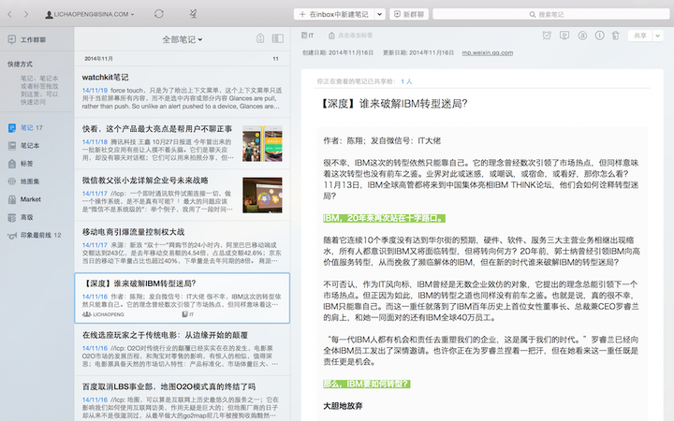Open Market in sidebar
Image resolution: width=674 pixels, height=421 pixels.
coord(24,199)
